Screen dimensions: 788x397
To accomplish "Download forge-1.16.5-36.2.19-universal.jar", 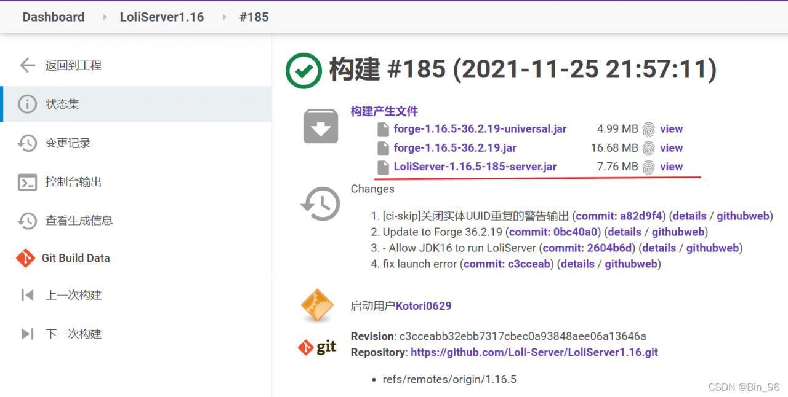I will (x=480, y=129).
